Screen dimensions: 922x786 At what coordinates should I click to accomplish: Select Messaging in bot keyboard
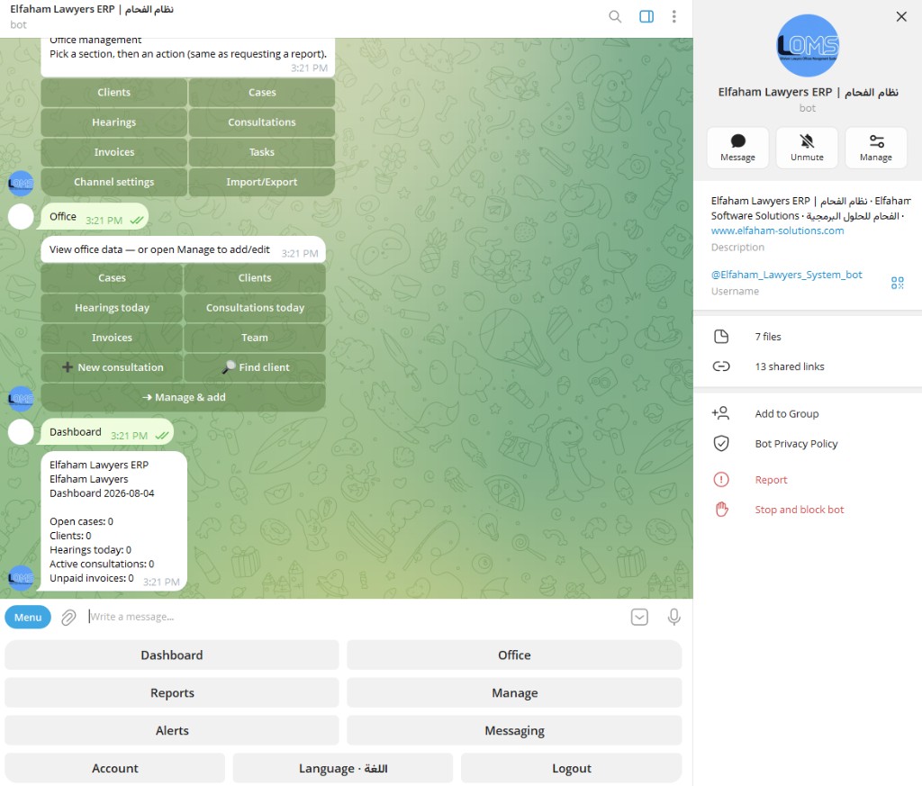[x=514, y=730]
